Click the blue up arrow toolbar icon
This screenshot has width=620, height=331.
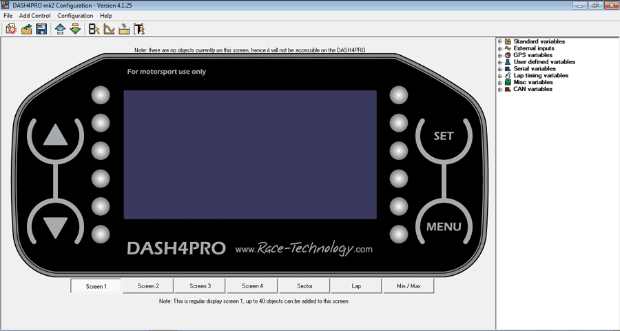[x=60, y=29]
